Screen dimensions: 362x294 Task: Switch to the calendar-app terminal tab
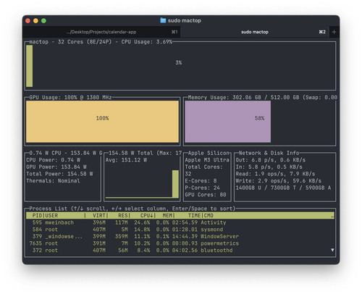101,32
